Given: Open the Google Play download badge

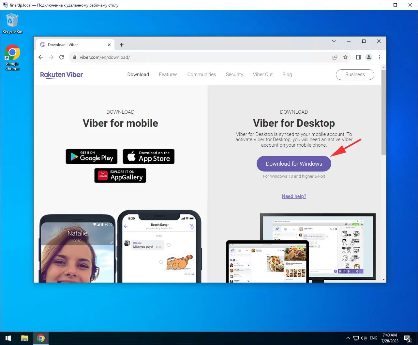Looking at the screenshot, I should 91,156.
